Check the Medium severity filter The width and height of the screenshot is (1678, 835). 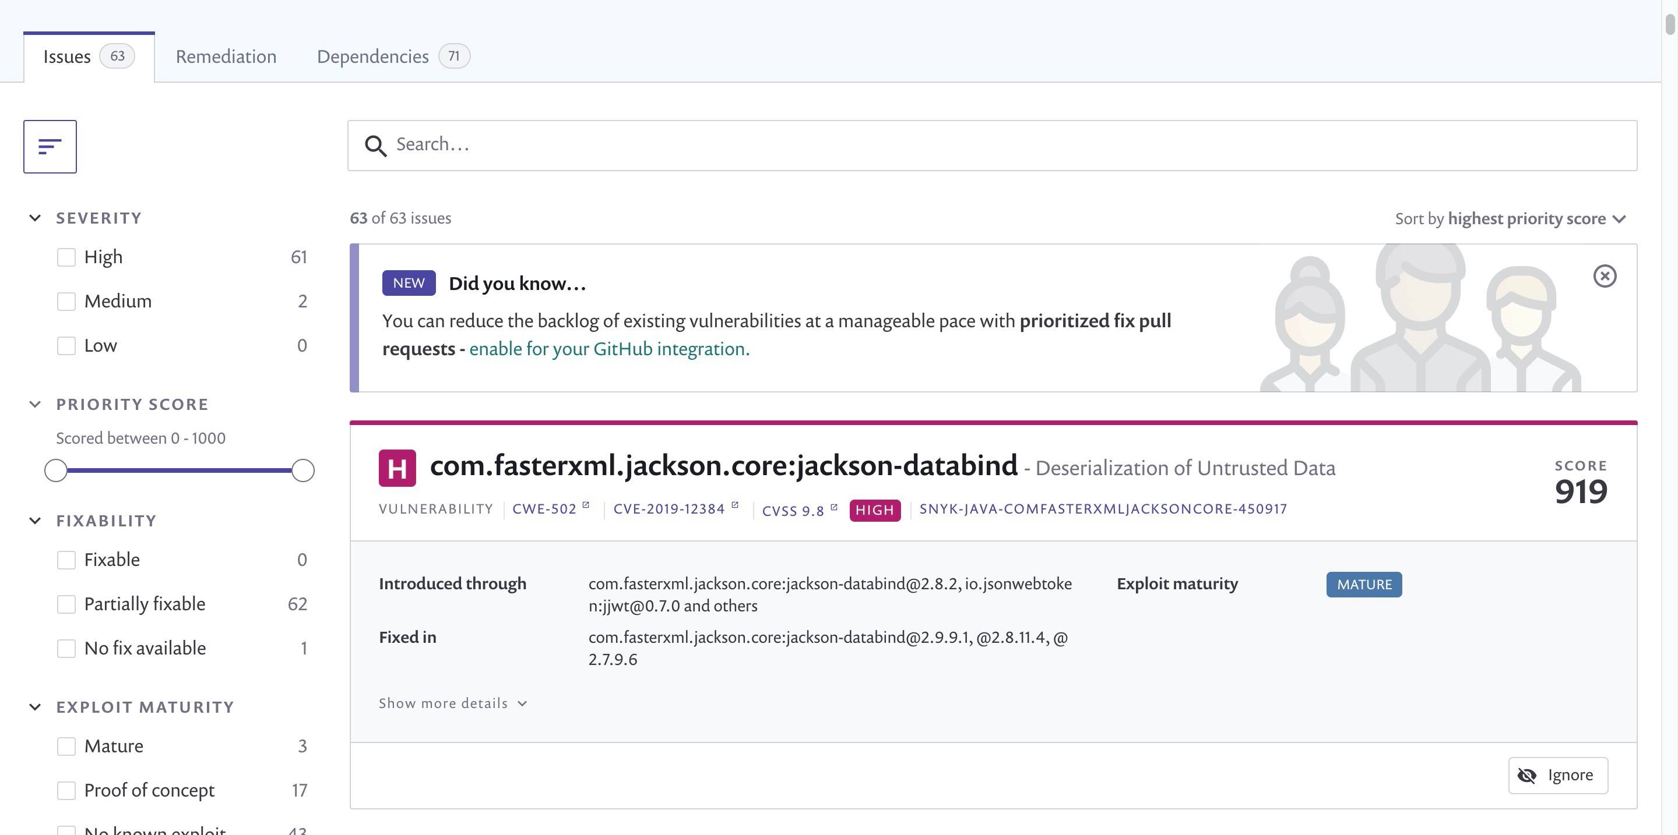(x=66, y=301)
